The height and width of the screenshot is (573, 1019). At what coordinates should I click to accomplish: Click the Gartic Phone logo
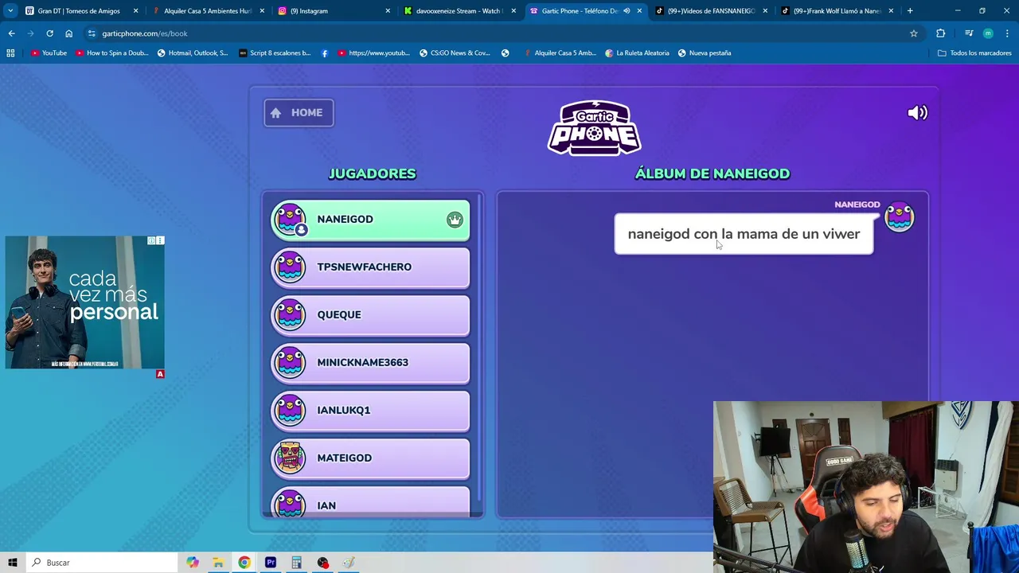tap(594, 127)
